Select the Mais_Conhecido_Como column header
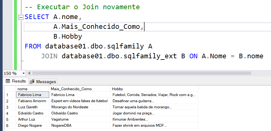This screenshot has width=271, height=131. [80, 89]
